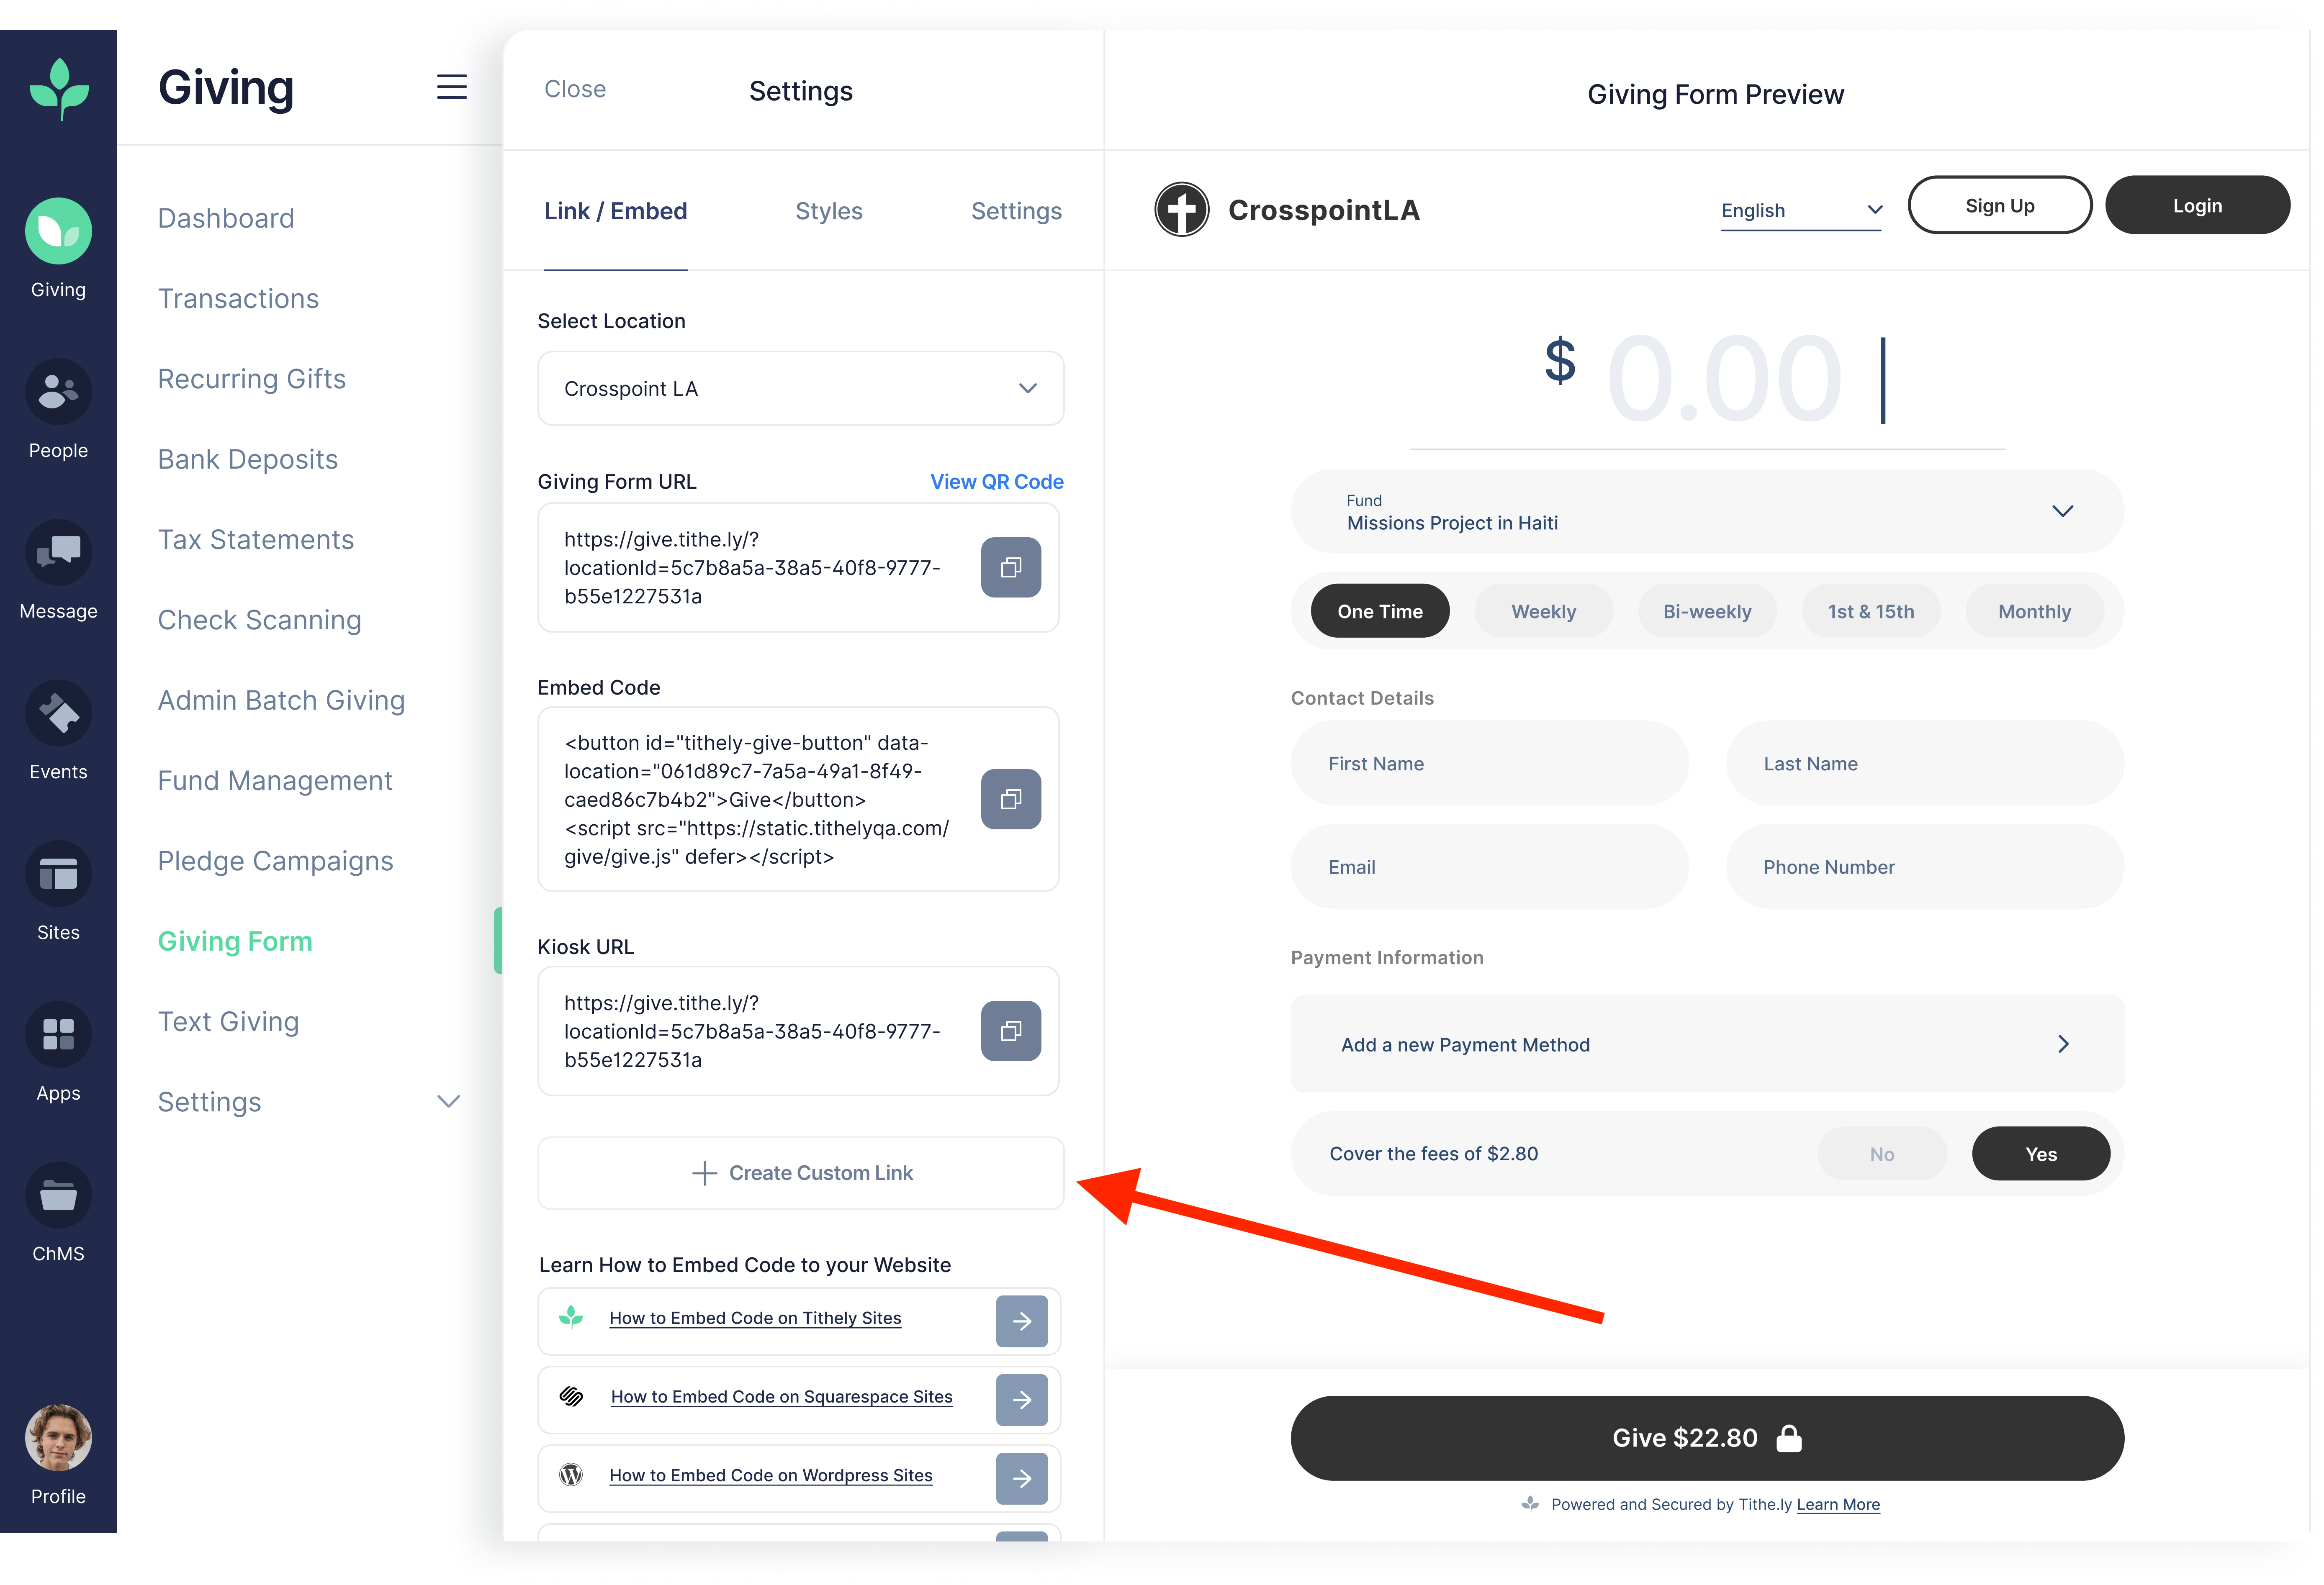2324x1585 pixels.
Task: Click the Give $22.80 button
Action: coord(1708,1438)
